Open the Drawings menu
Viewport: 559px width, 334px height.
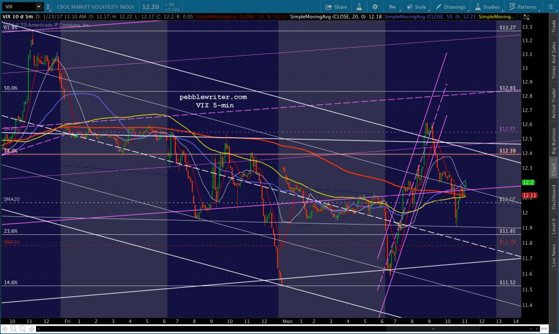click(450, 7)
